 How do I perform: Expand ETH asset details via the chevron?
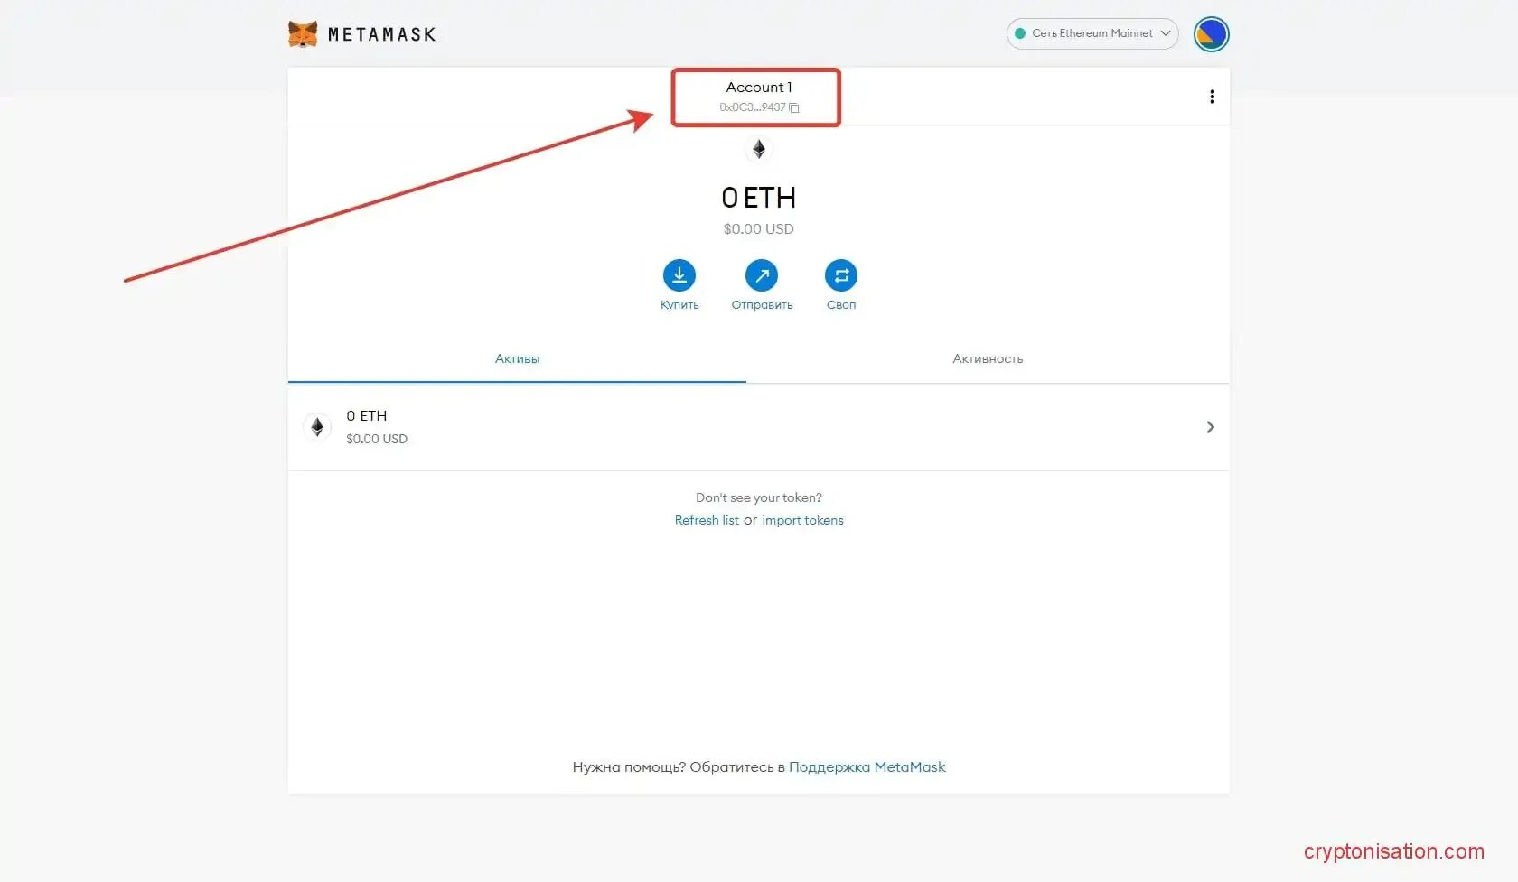pos(1210,427)
